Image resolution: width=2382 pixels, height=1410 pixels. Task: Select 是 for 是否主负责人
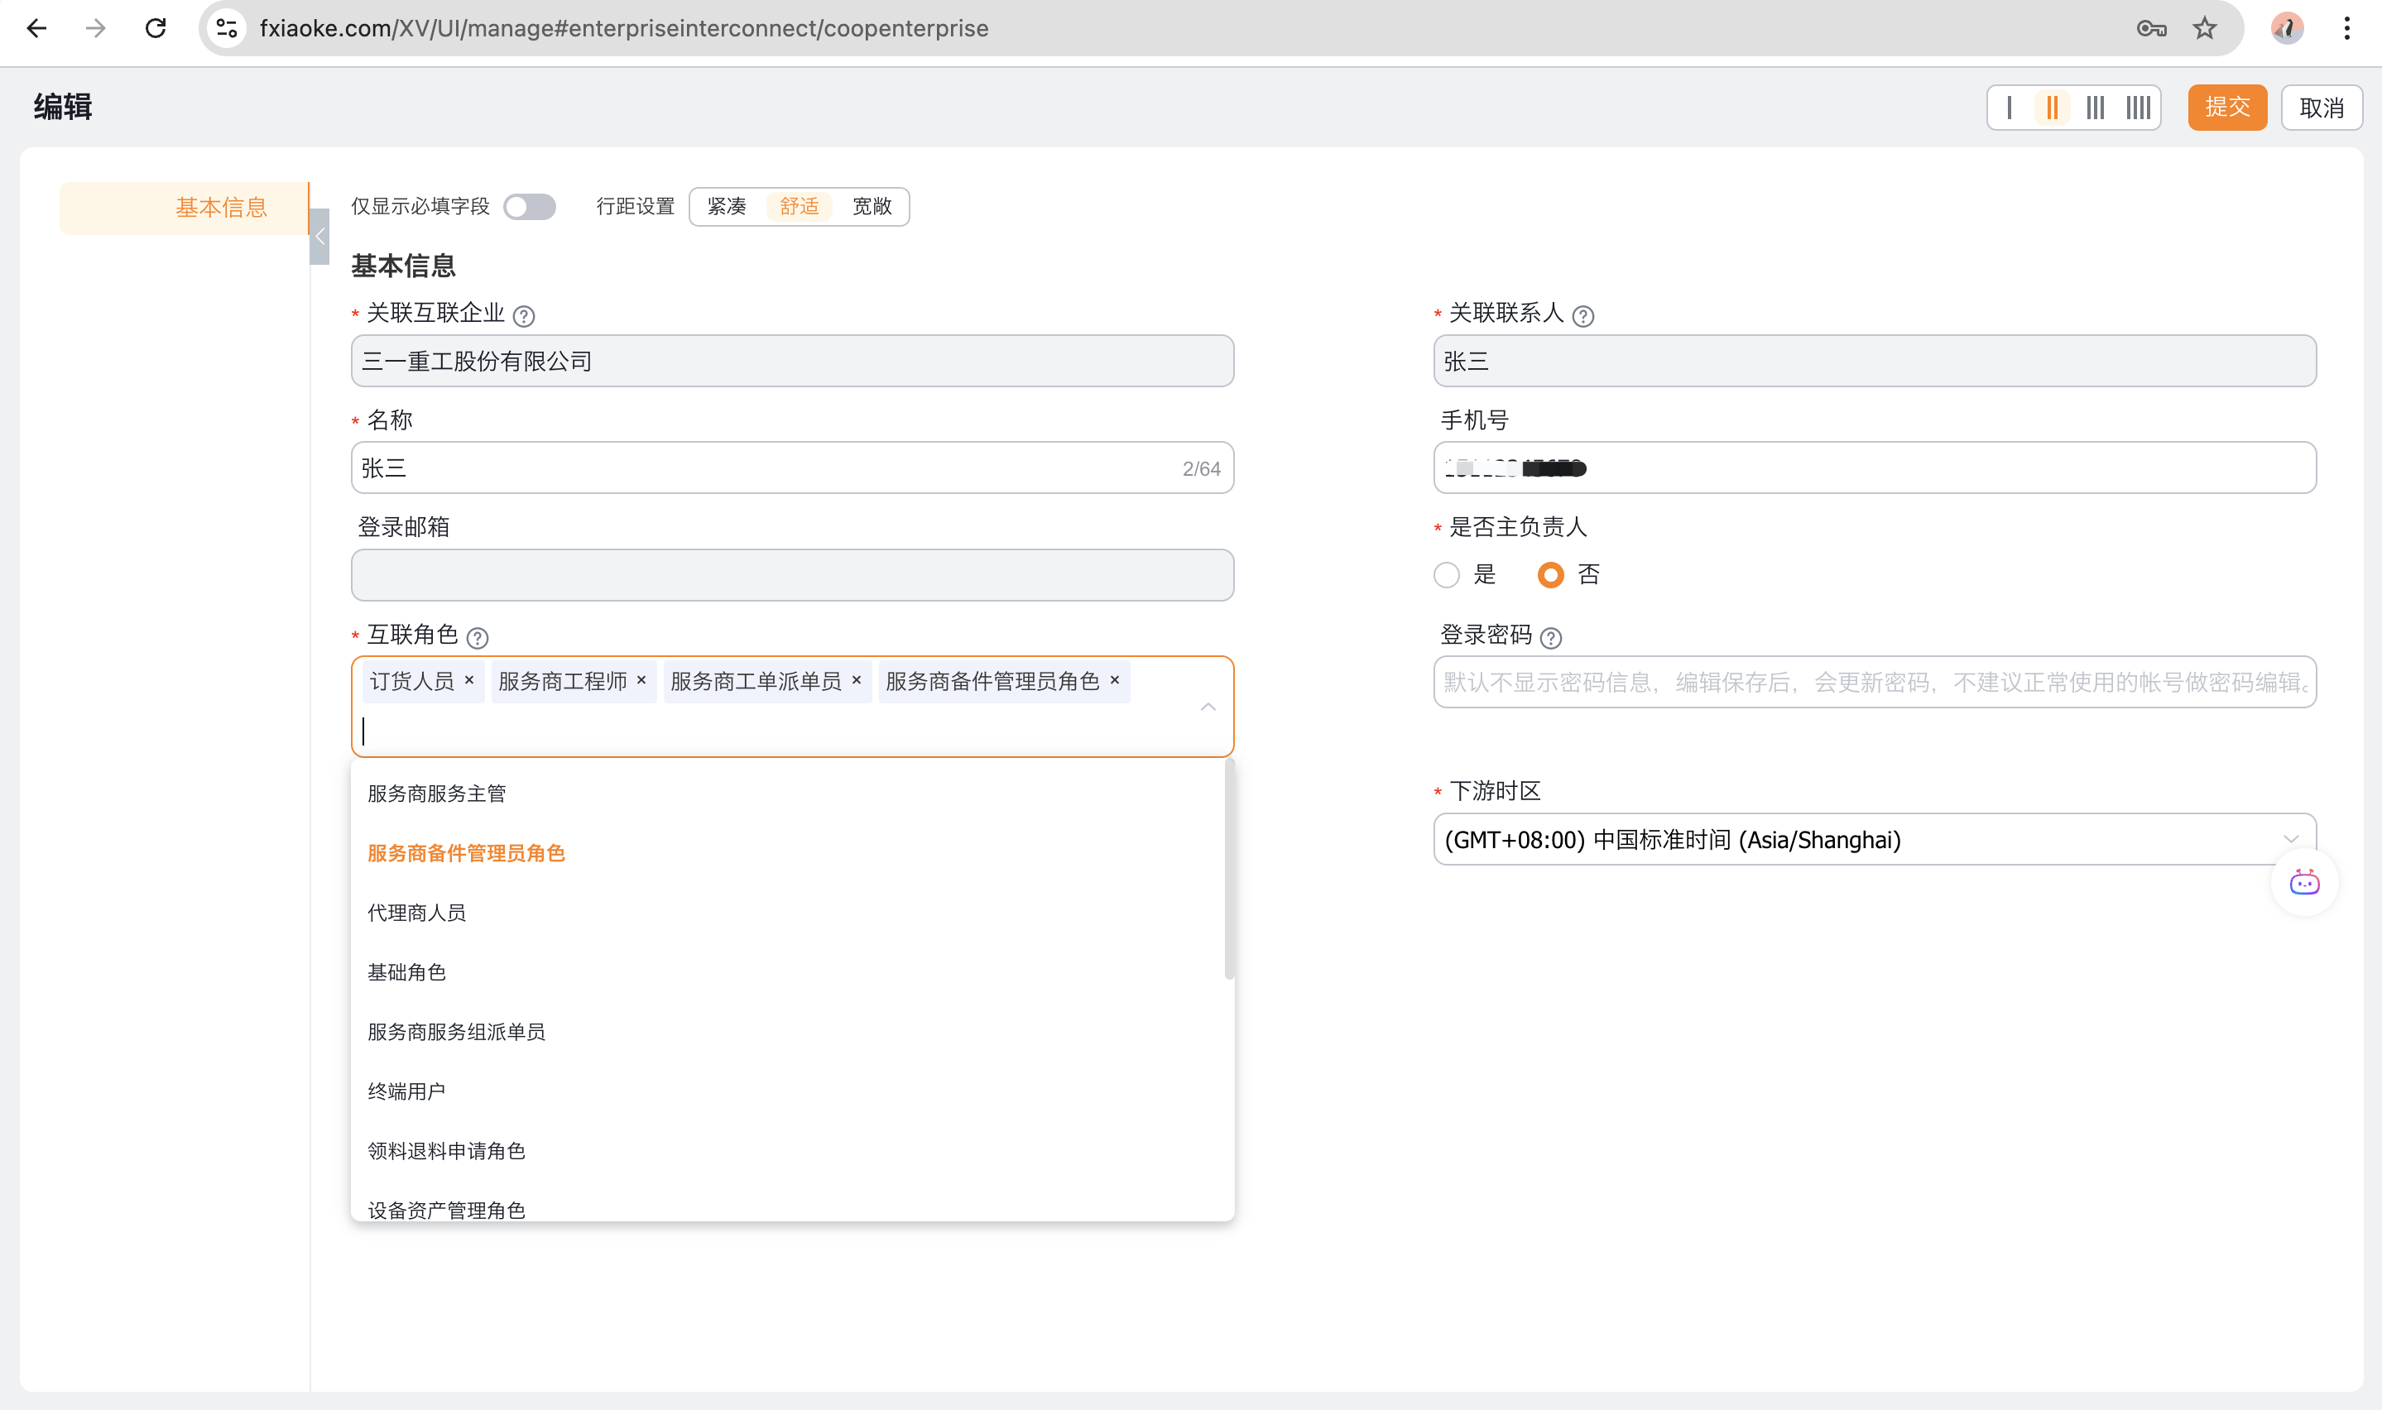[x=1446, y=575]
